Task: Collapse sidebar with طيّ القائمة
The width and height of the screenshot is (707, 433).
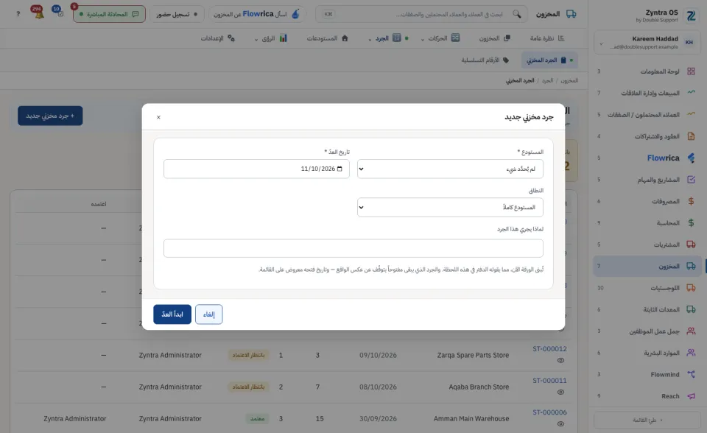Action: [647, 420]
